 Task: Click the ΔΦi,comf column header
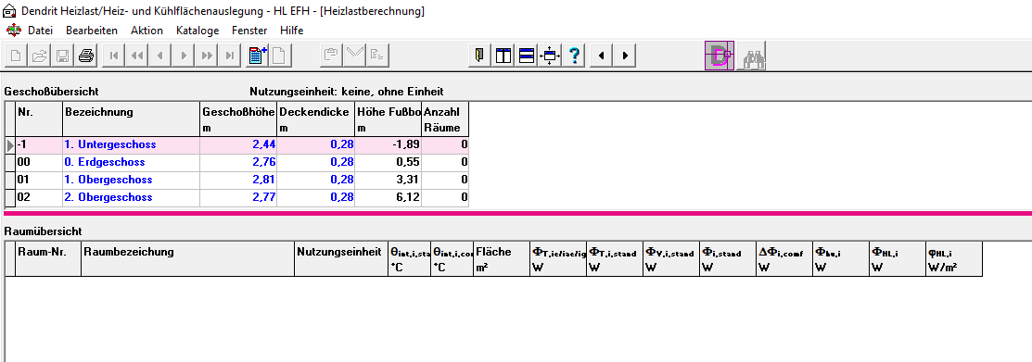784,259
